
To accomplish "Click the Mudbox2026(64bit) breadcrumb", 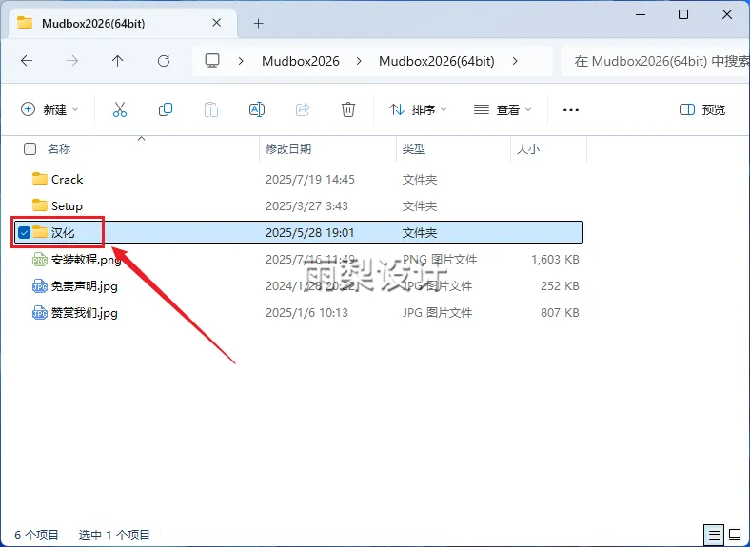I will click(x=437, y=61).
